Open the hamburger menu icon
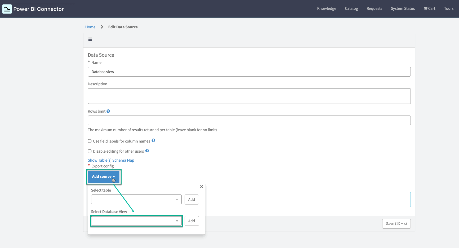The width and height of the screenshot is (459, 248). (x=90, y=39)
